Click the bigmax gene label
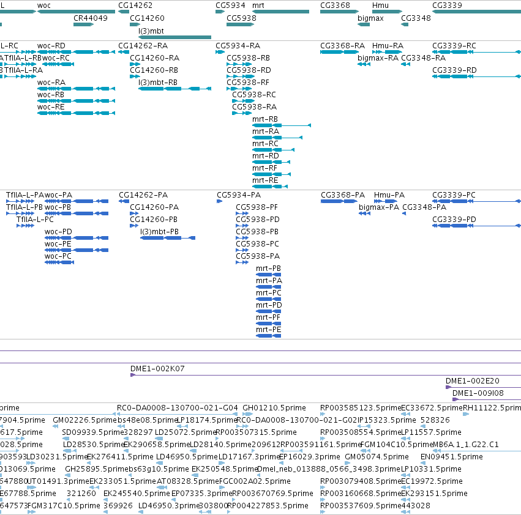521x515 pixels. coord(370,18)
